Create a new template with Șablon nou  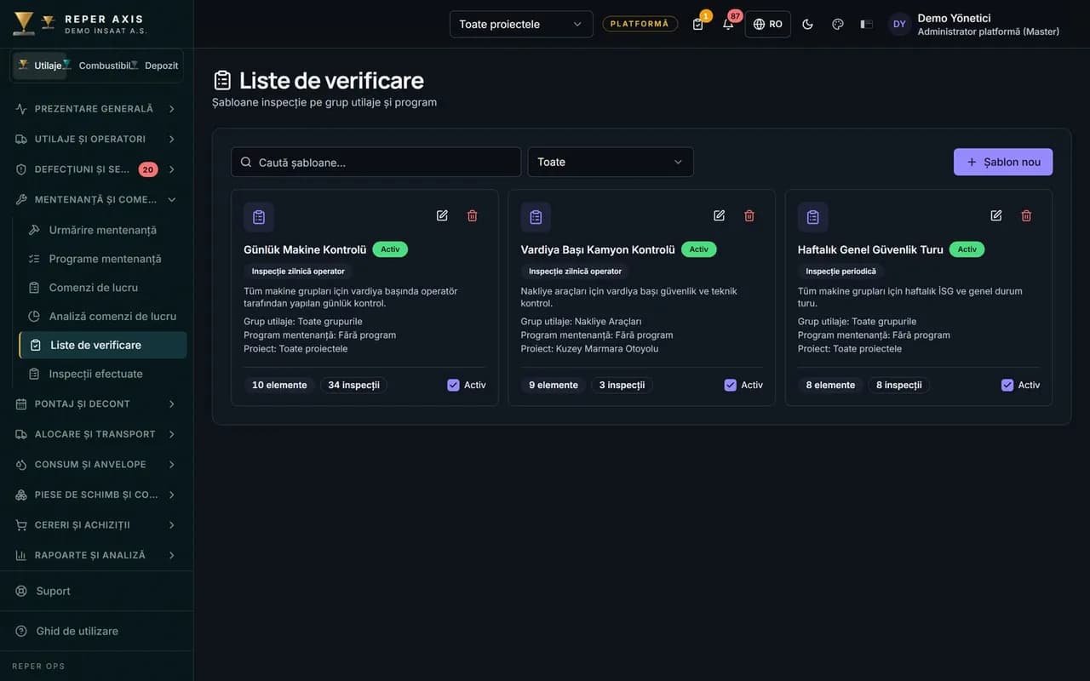coord(1003,162)
